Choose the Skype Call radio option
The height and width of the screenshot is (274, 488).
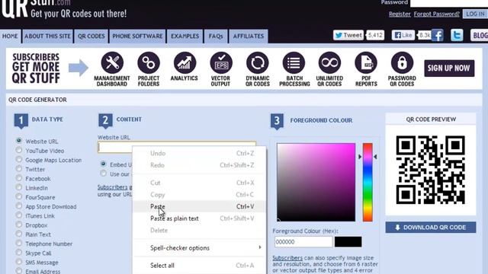tap(19, 253)
